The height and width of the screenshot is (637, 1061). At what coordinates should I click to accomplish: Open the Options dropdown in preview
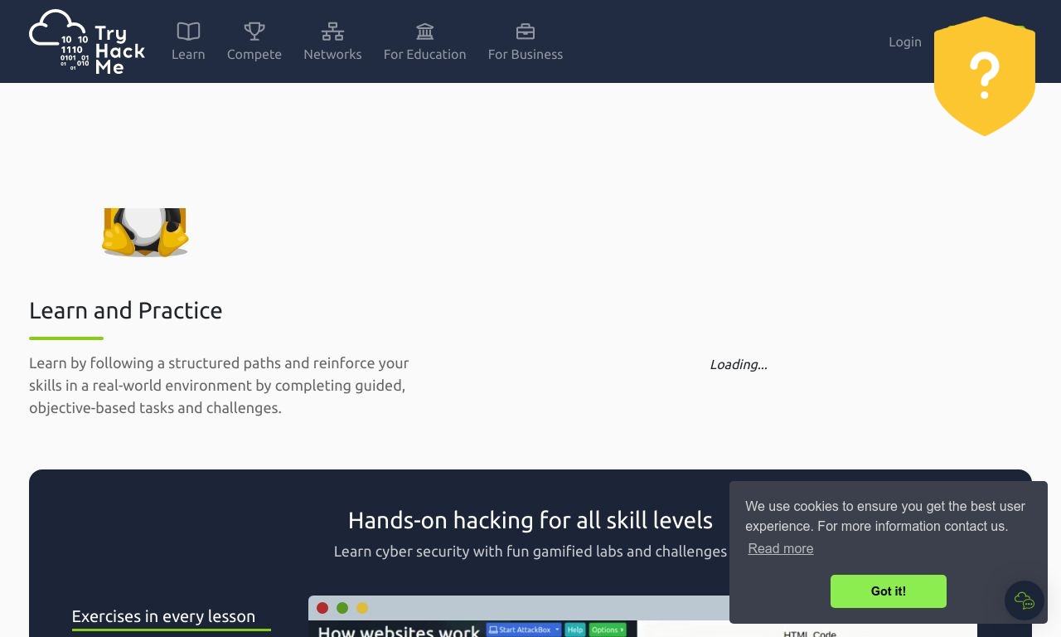pyautogui.click(x=608, y=630)
